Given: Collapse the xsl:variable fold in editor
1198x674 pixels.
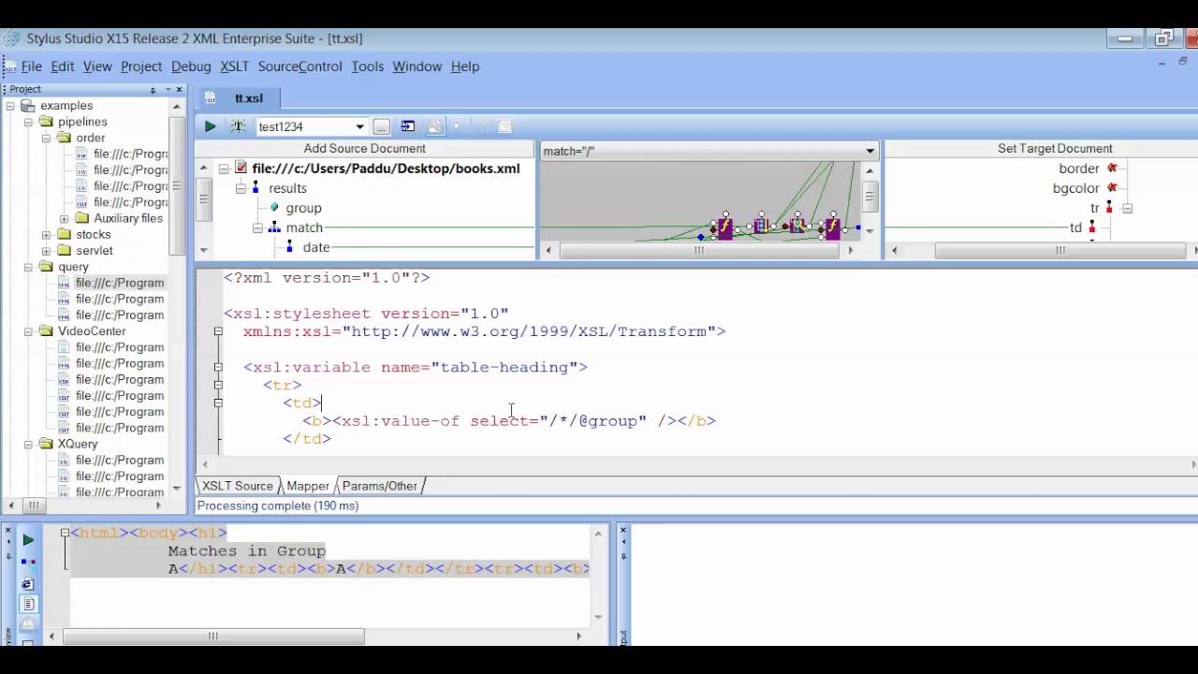Looking at the screenshot, I should 218,367.
